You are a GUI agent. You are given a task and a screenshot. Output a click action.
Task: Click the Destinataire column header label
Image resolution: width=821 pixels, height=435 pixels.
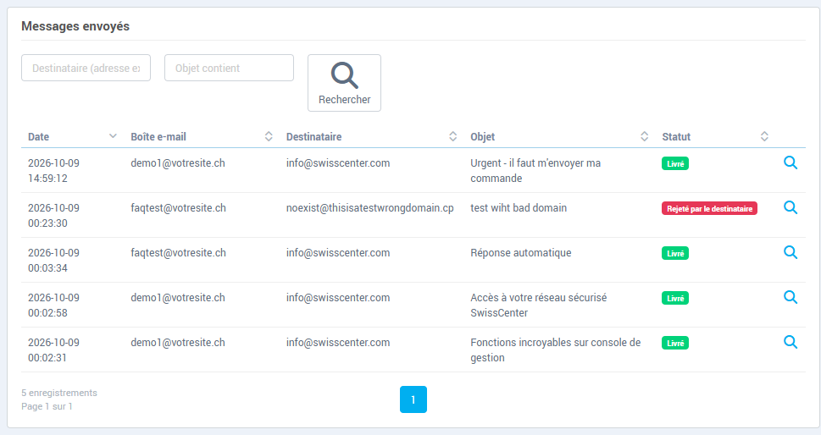(x=313, y=137)
